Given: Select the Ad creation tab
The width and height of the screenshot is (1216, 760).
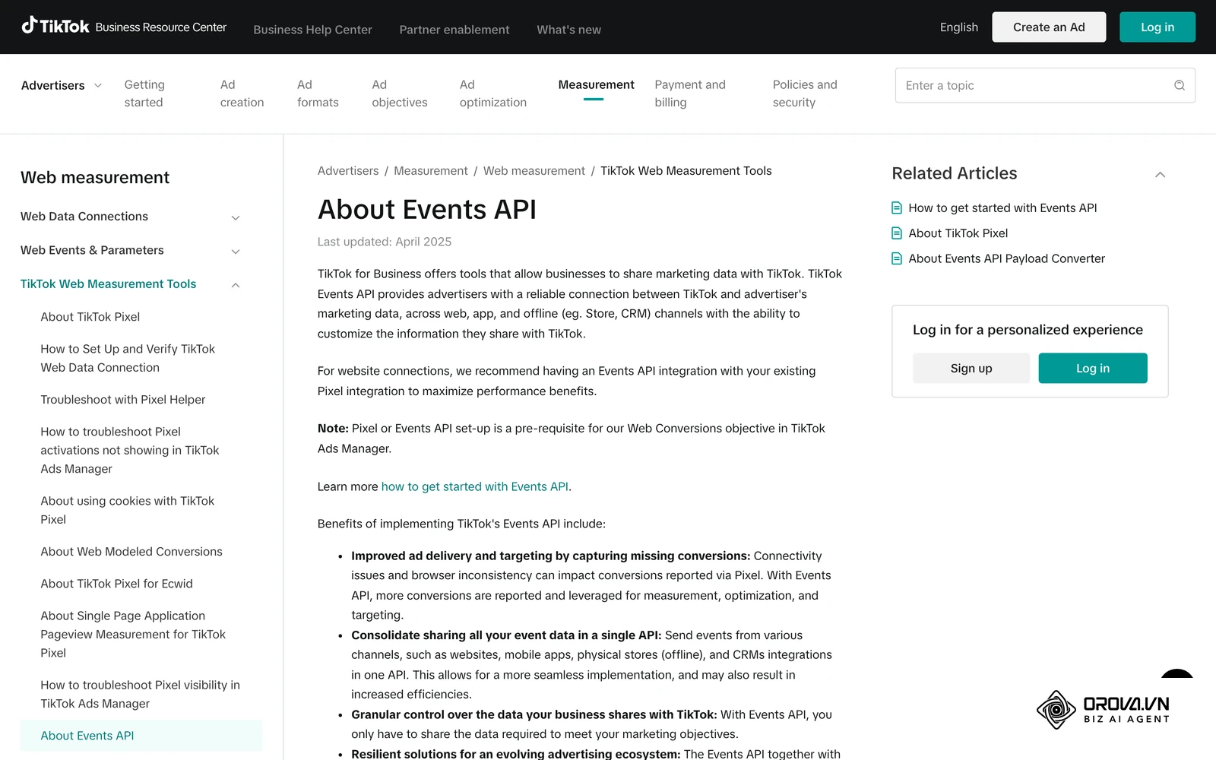Looking at the screenshot, I should click(242, 93).
